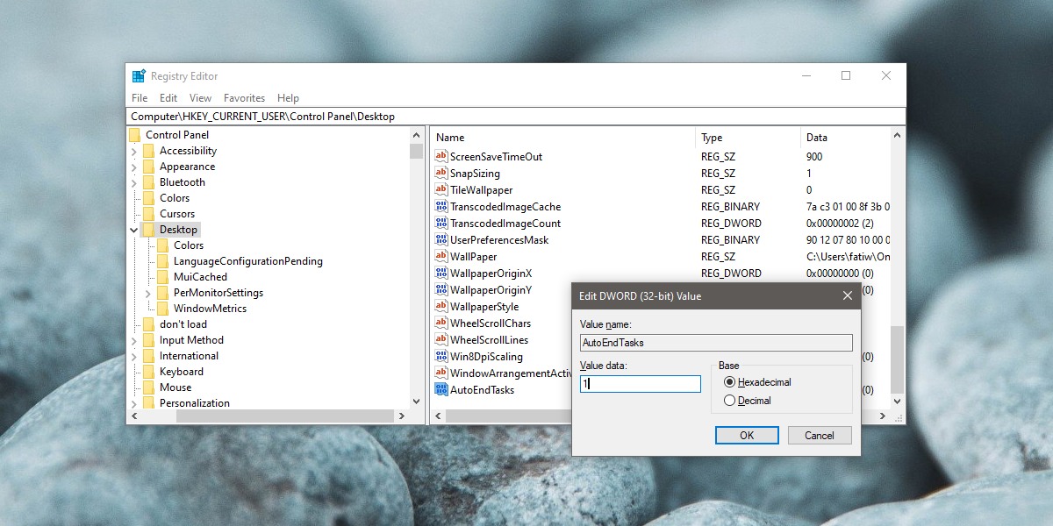Open the Favorites menu

click(x=244, y=97)
